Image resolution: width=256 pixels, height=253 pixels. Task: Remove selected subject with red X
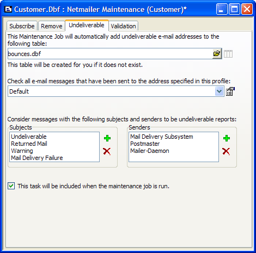tap(107, 151)
